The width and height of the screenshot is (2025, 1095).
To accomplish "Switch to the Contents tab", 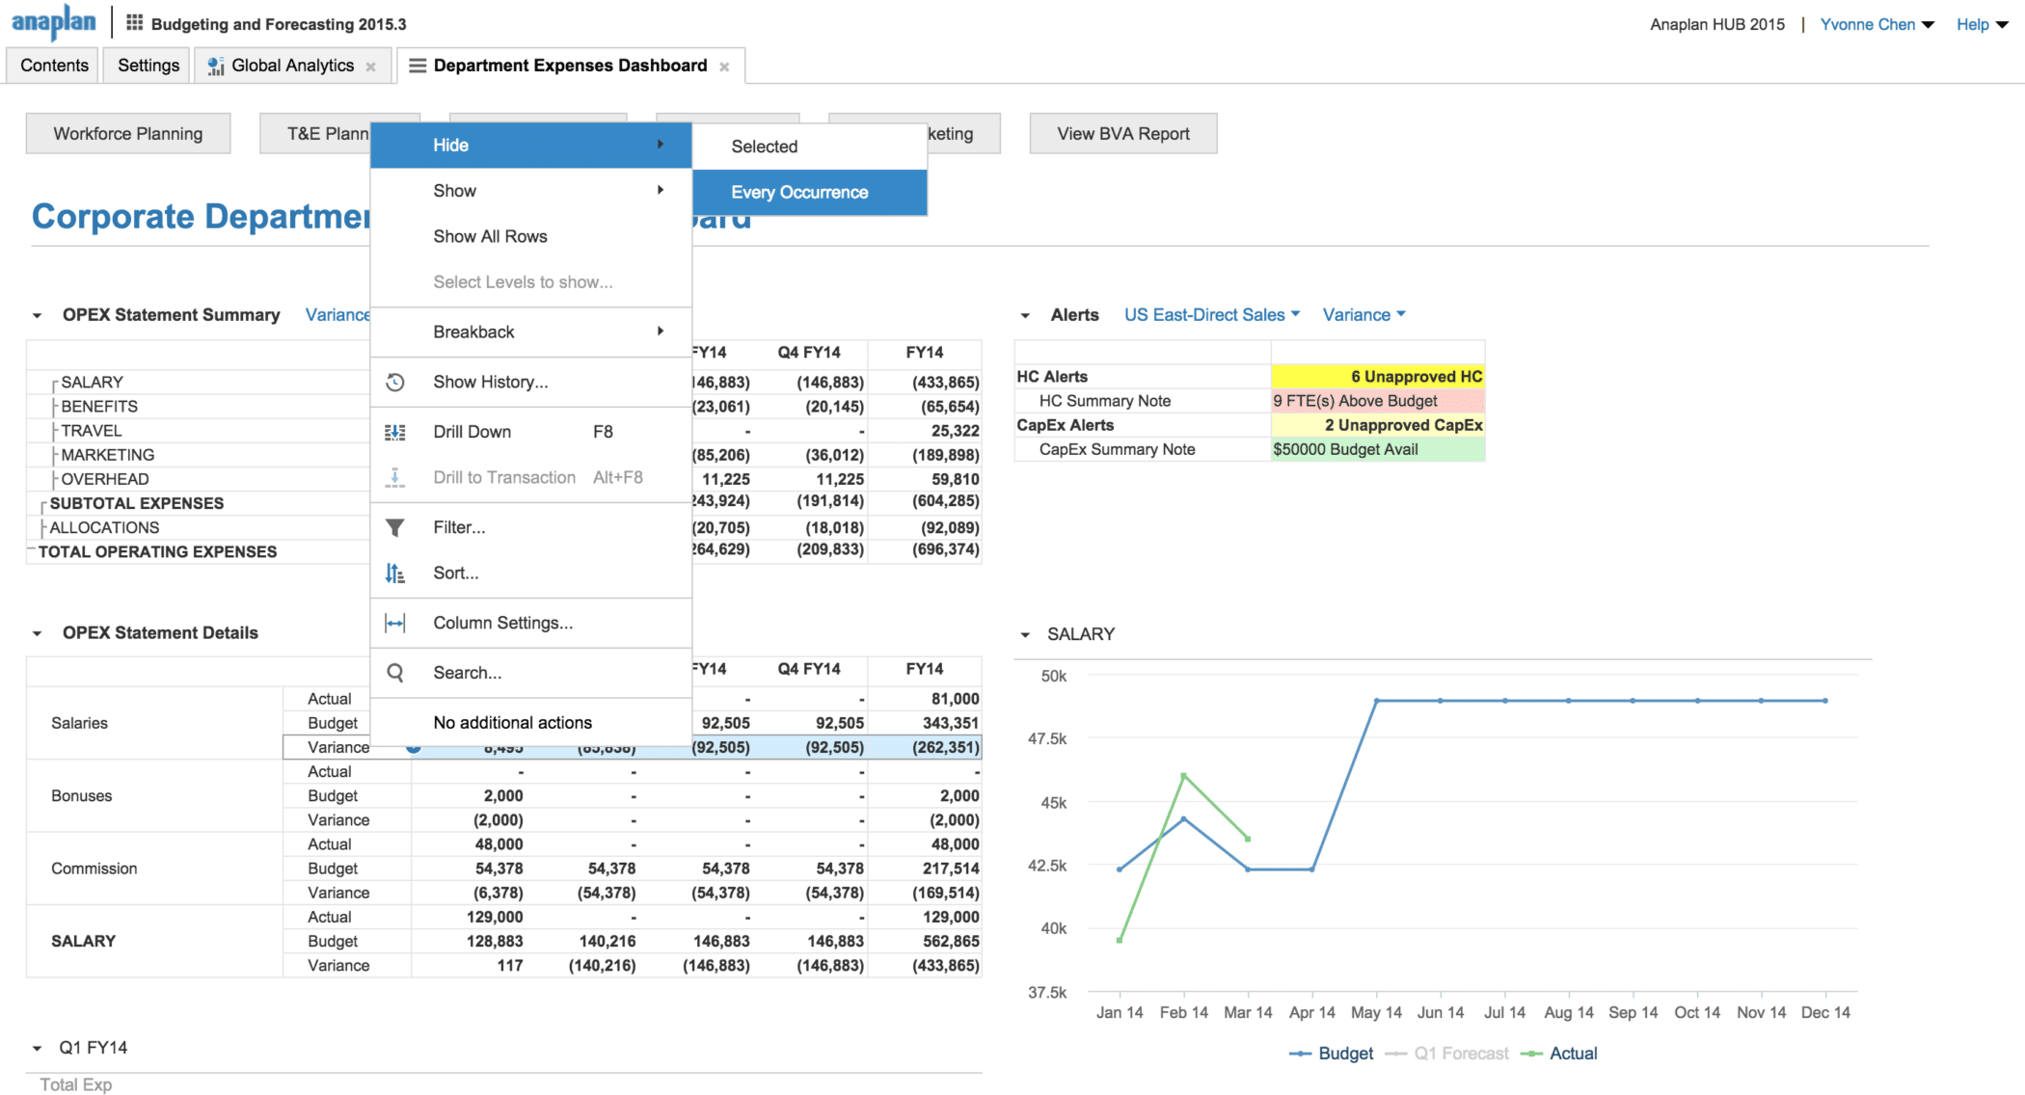I will pyautogui.click(x=54, y=66).
